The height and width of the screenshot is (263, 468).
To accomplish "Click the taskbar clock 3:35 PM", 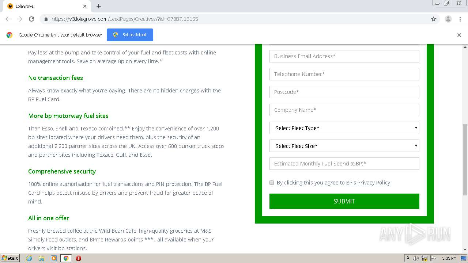I will pos(449,258).
